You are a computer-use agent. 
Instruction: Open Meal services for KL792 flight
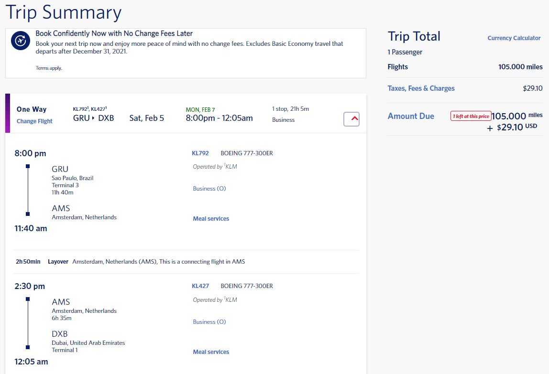211,219
